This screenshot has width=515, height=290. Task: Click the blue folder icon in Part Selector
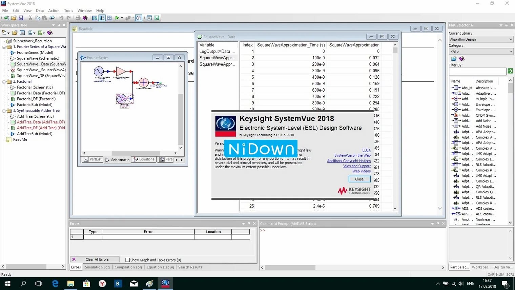point(454,59)
